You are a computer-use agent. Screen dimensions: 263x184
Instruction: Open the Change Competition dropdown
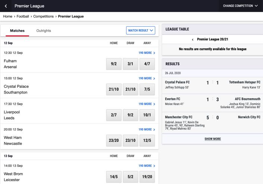[240, 6]
